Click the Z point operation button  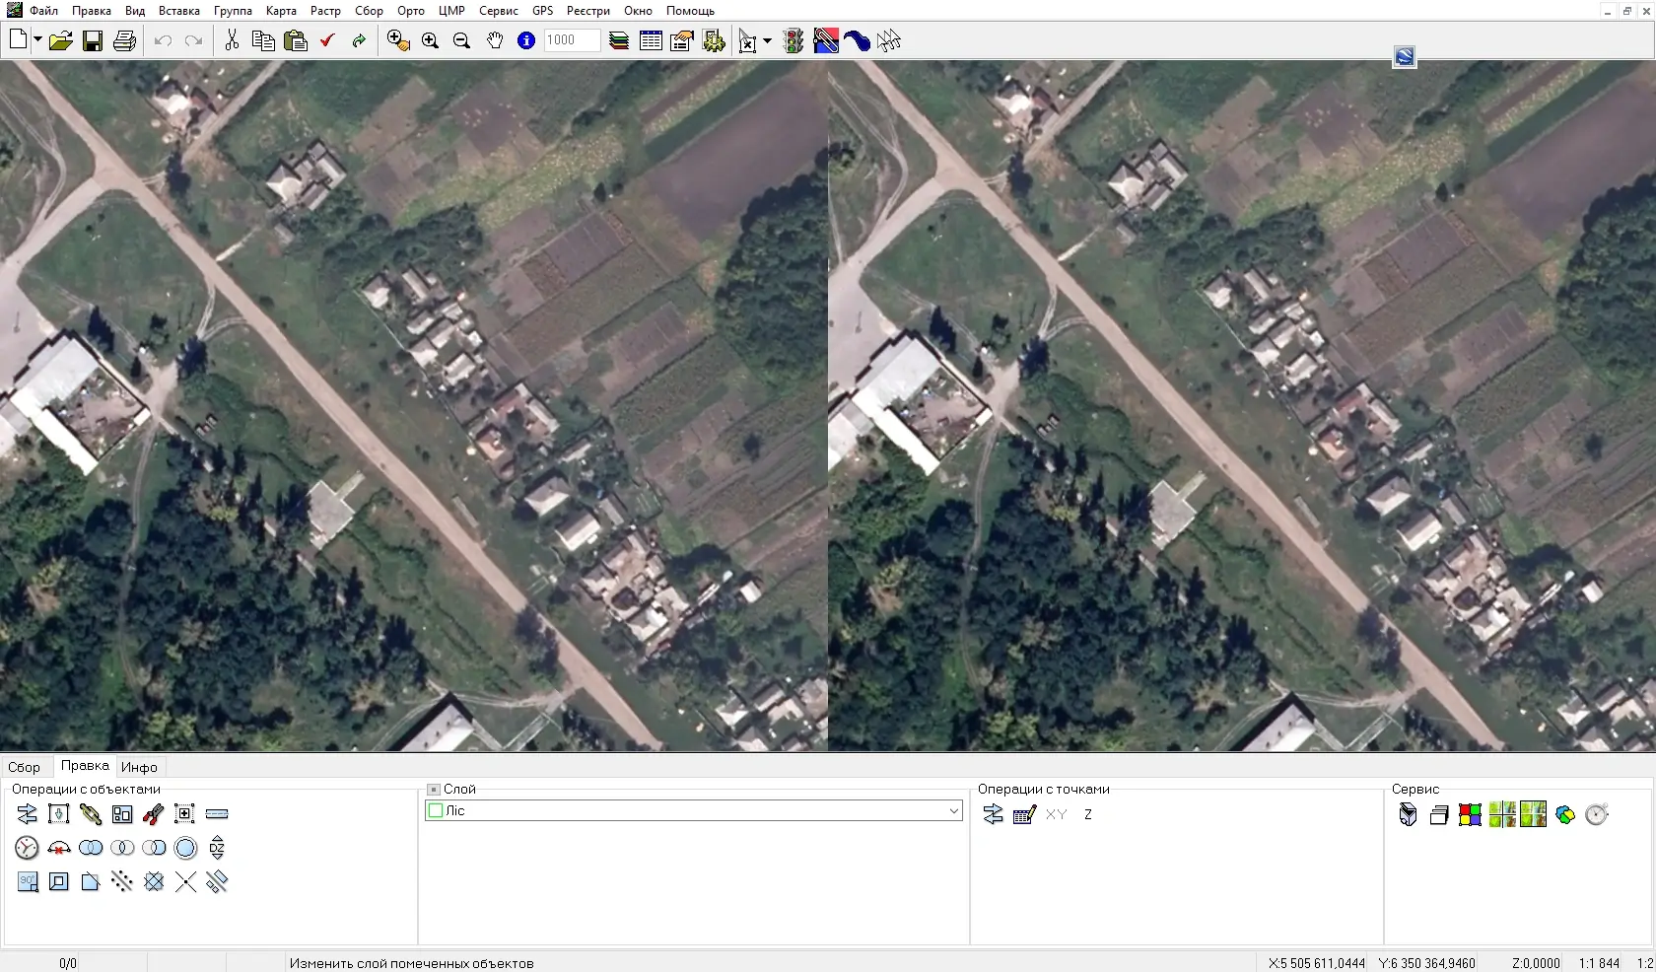point(1088,814)
